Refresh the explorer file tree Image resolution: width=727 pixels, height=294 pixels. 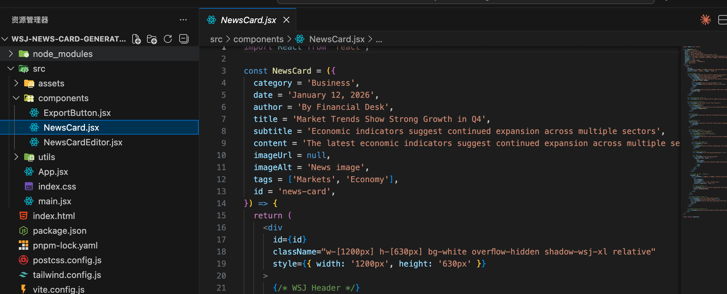point(168,39)
